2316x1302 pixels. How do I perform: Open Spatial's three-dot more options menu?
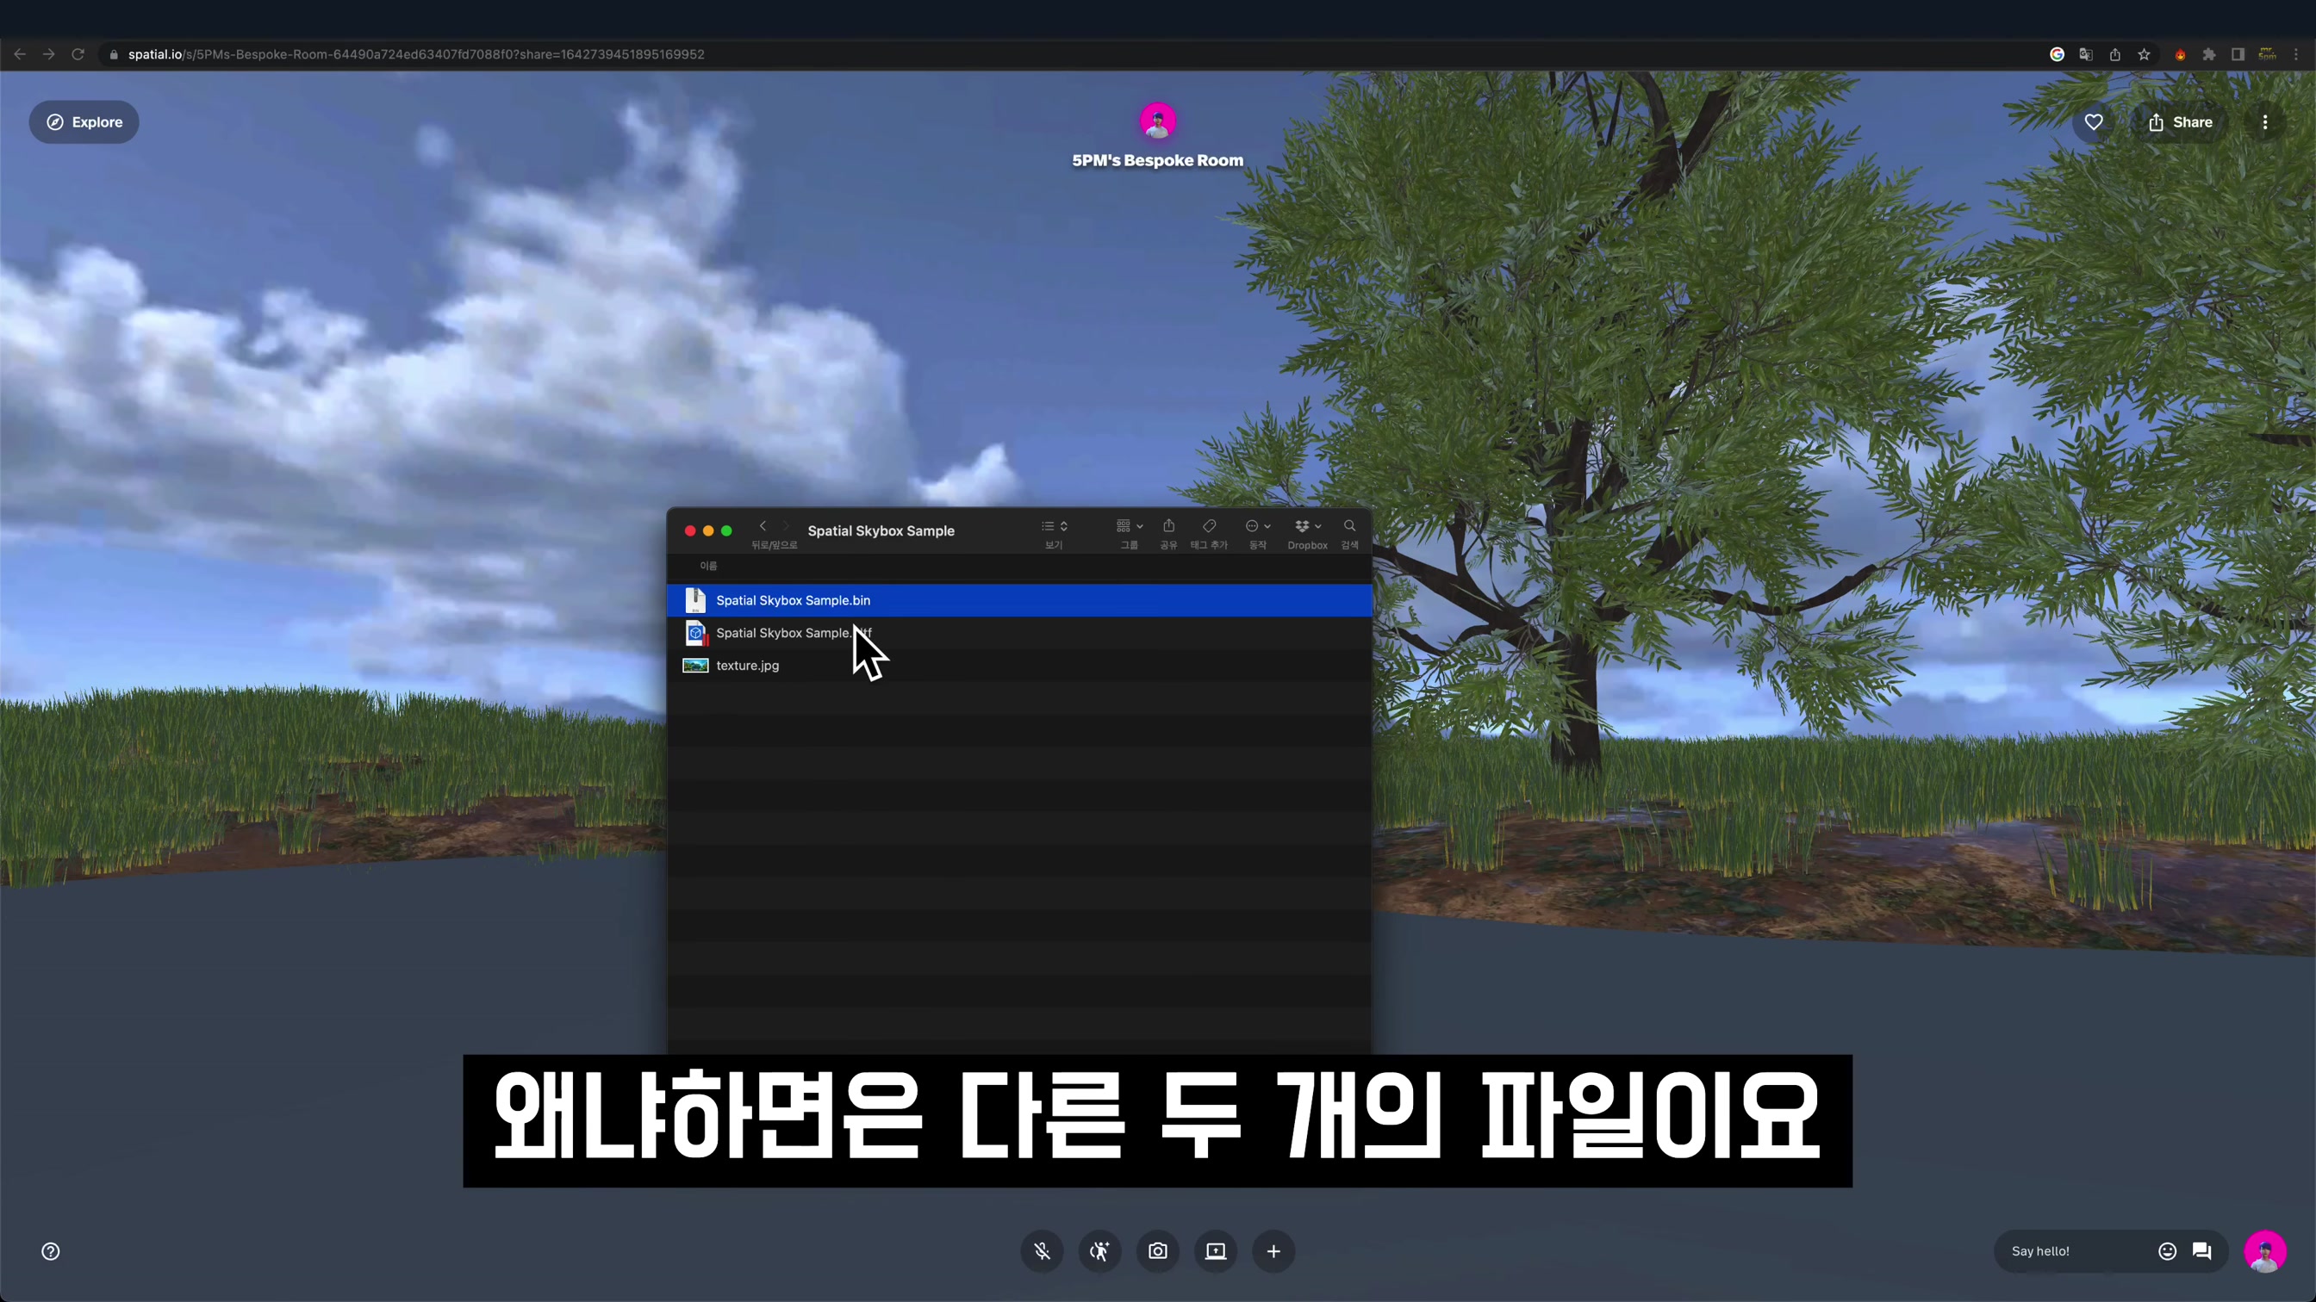(2265, 122)
